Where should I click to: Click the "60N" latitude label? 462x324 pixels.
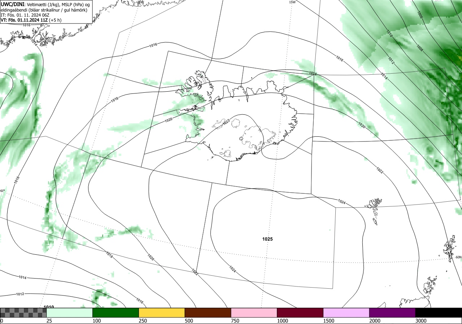click(x=458, y=257)
